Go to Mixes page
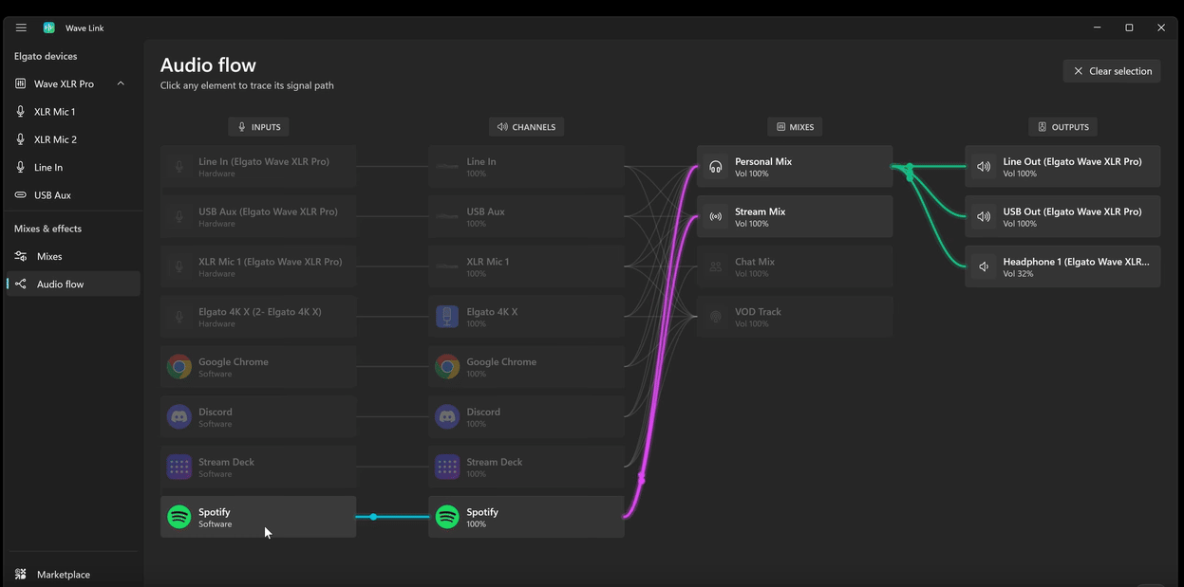 [x=72, y=256]
